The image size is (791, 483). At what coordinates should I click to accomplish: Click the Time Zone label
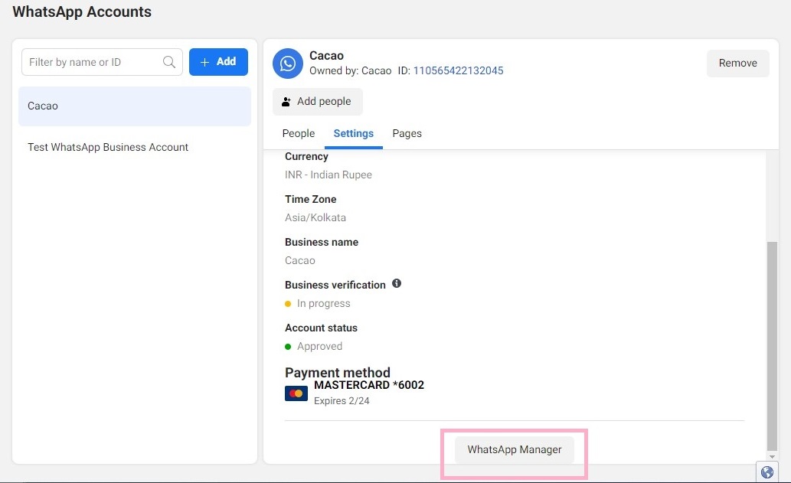coord(310,199)
